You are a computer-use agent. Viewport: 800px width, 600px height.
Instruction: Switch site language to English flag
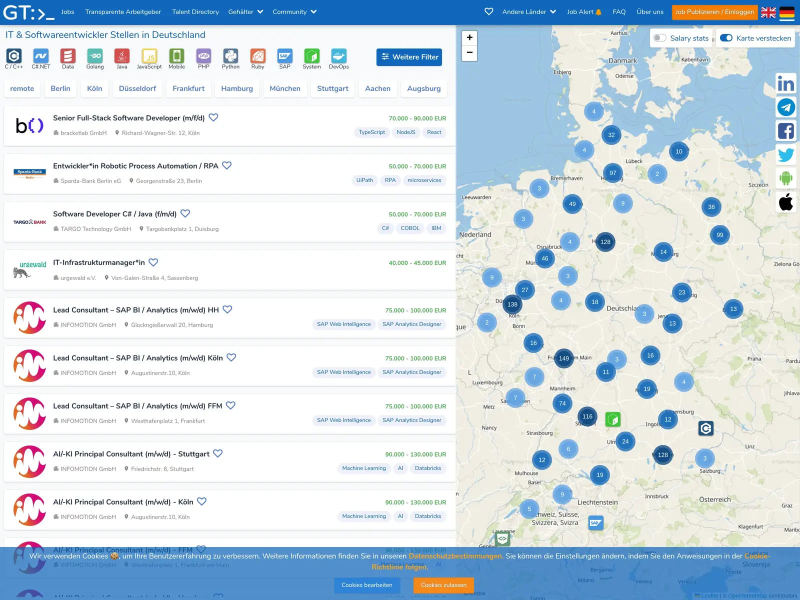click(x=768, y=12)
